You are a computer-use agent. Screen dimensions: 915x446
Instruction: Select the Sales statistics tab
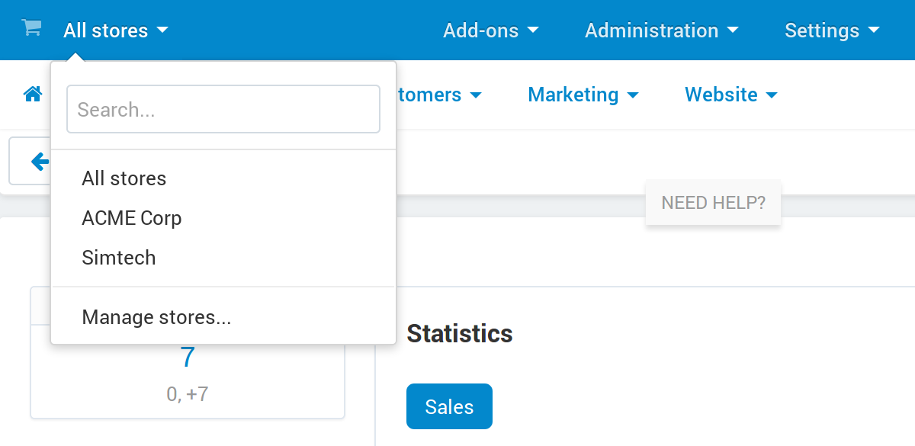coord(449,406)
